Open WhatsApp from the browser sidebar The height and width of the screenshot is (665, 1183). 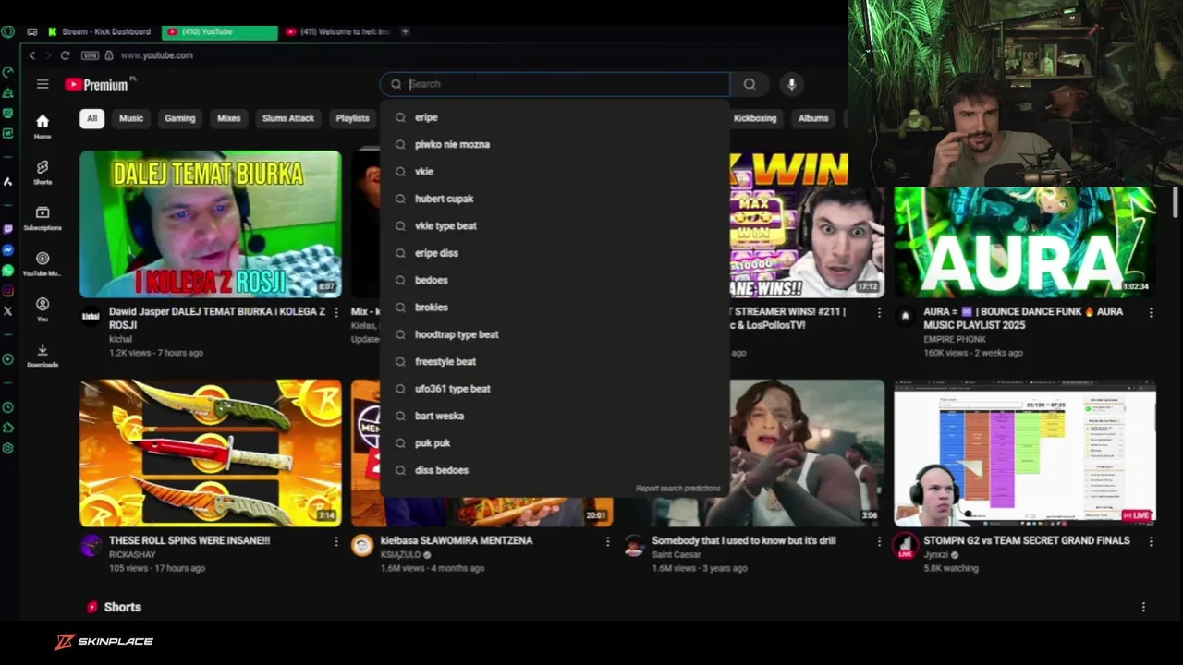[8, 271]
